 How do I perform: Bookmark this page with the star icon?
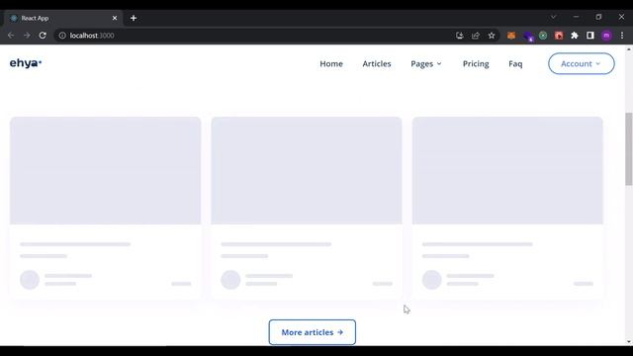[492, 36]
